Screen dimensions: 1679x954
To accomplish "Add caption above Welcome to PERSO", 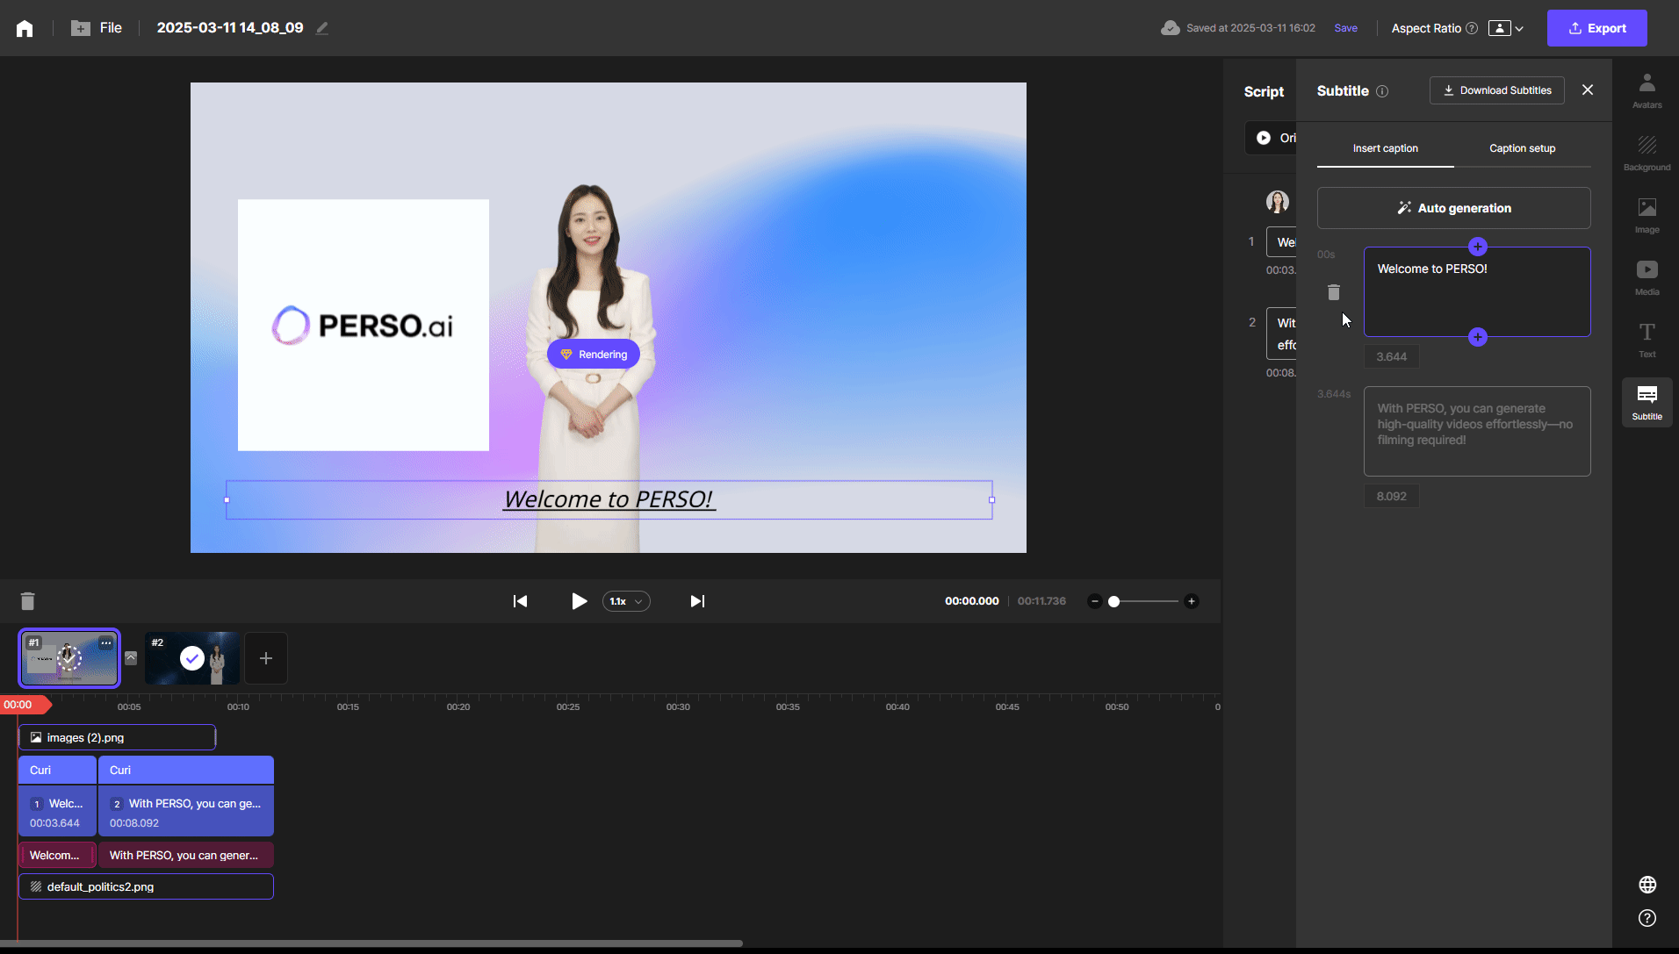I will click(x=1477, y=247).
